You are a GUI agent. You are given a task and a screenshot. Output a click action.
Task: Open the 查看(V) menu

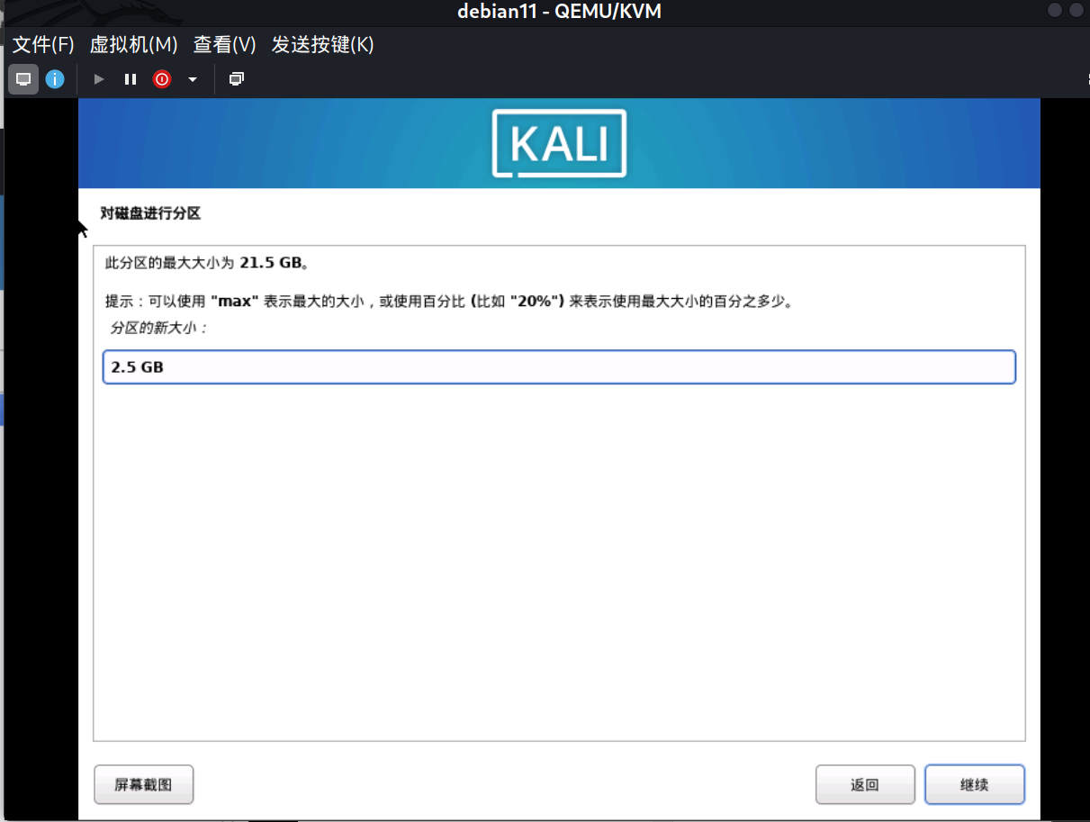click(225, 45)
